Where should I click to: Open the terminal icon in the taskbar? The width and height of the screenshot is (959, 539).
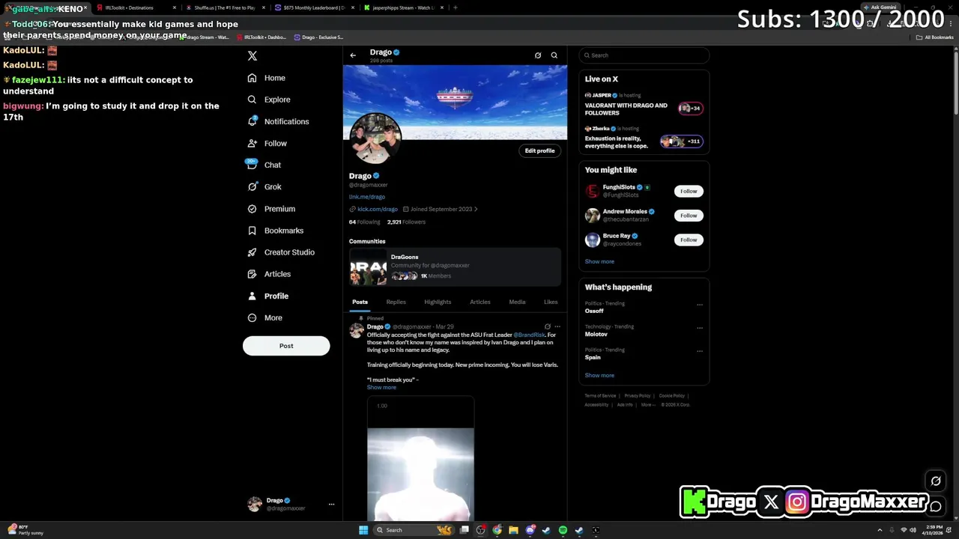click(596, 530)
